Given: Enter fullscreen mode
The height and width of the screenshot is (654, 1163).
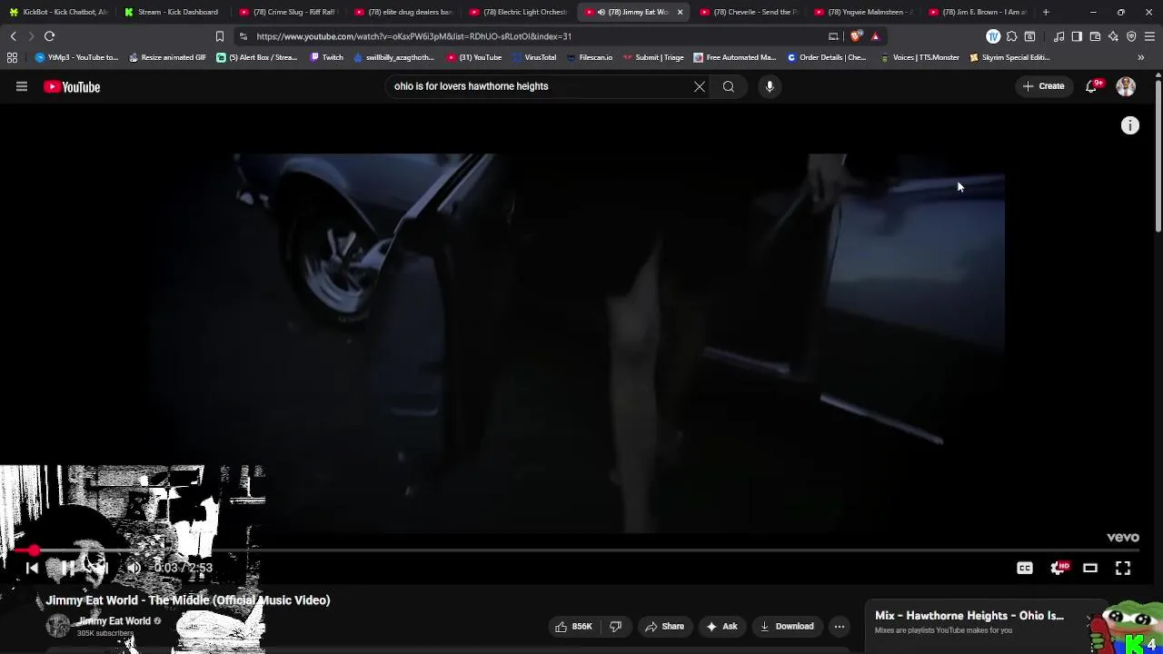Looking at the screenshot, I should (1123, 568).
